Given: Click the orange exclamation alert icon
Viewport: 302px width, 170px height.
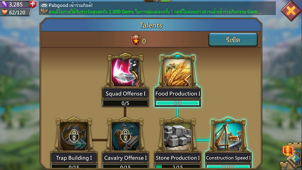Looking at the screenshot, I should point(288,150).
